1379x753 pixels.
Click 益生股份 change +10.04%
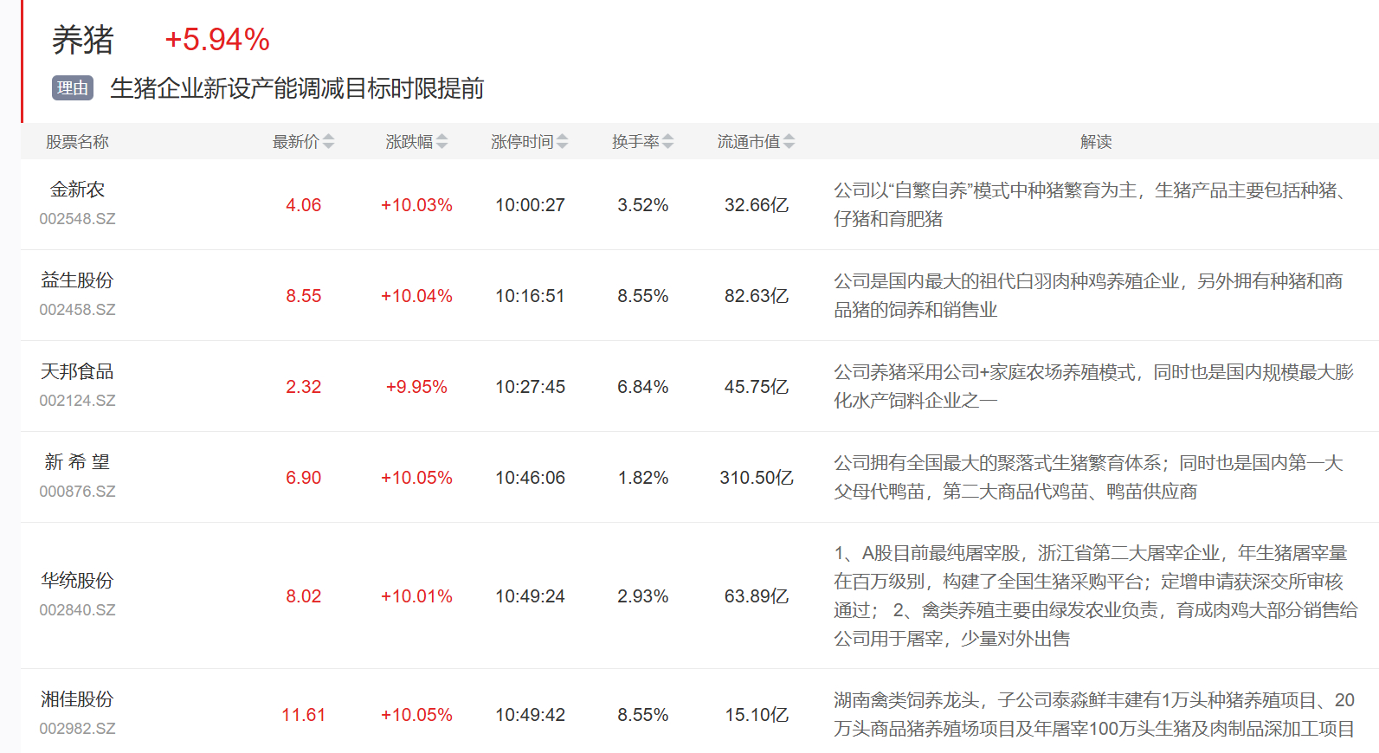416,296
